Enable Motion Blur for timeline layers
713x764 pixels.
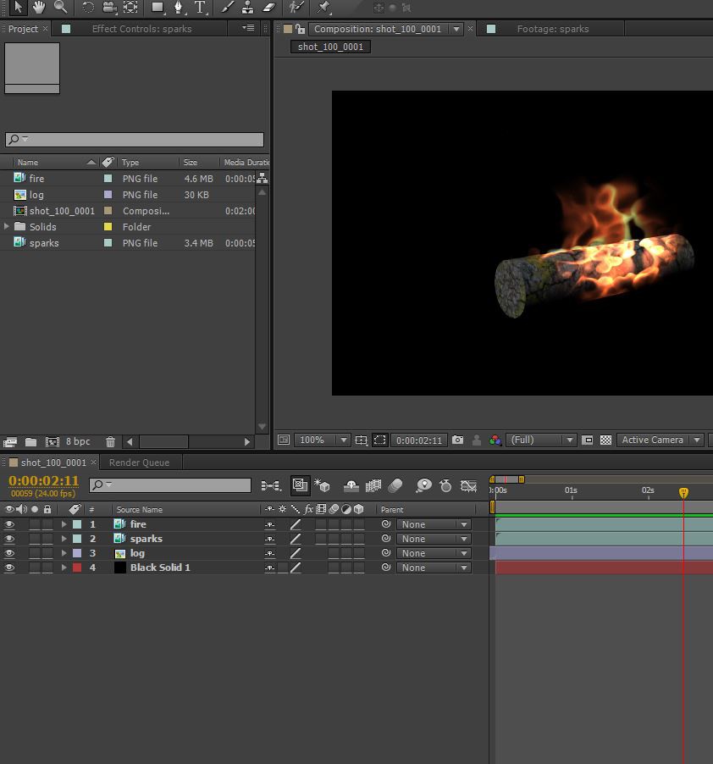point(395,486)
